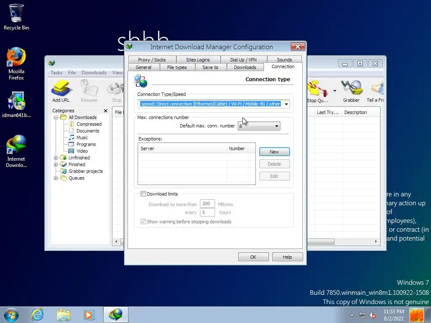The width and height of the screenshot is (431, 323).
Task: Launch Internet Explorer from the taskbar
Action: click(x=37, y=315)
